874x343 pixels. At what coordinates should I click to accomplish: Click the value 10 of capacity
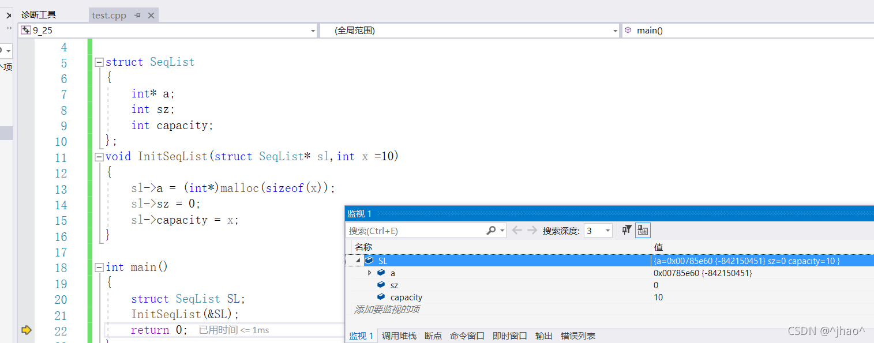(x=658, y=297)
